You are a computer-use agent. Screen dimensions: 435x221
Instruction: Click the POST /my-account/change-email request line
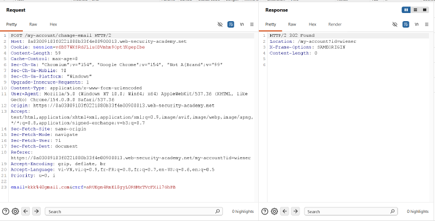pos(61,35)
